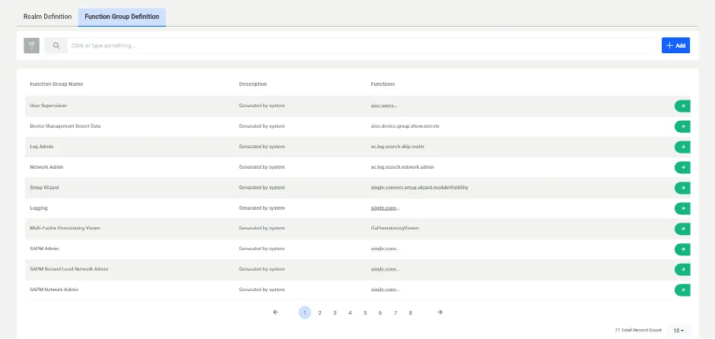Select the Network Admin name cell
The width and height of the screenshot is (715, 339).
(x=46, y=167)
